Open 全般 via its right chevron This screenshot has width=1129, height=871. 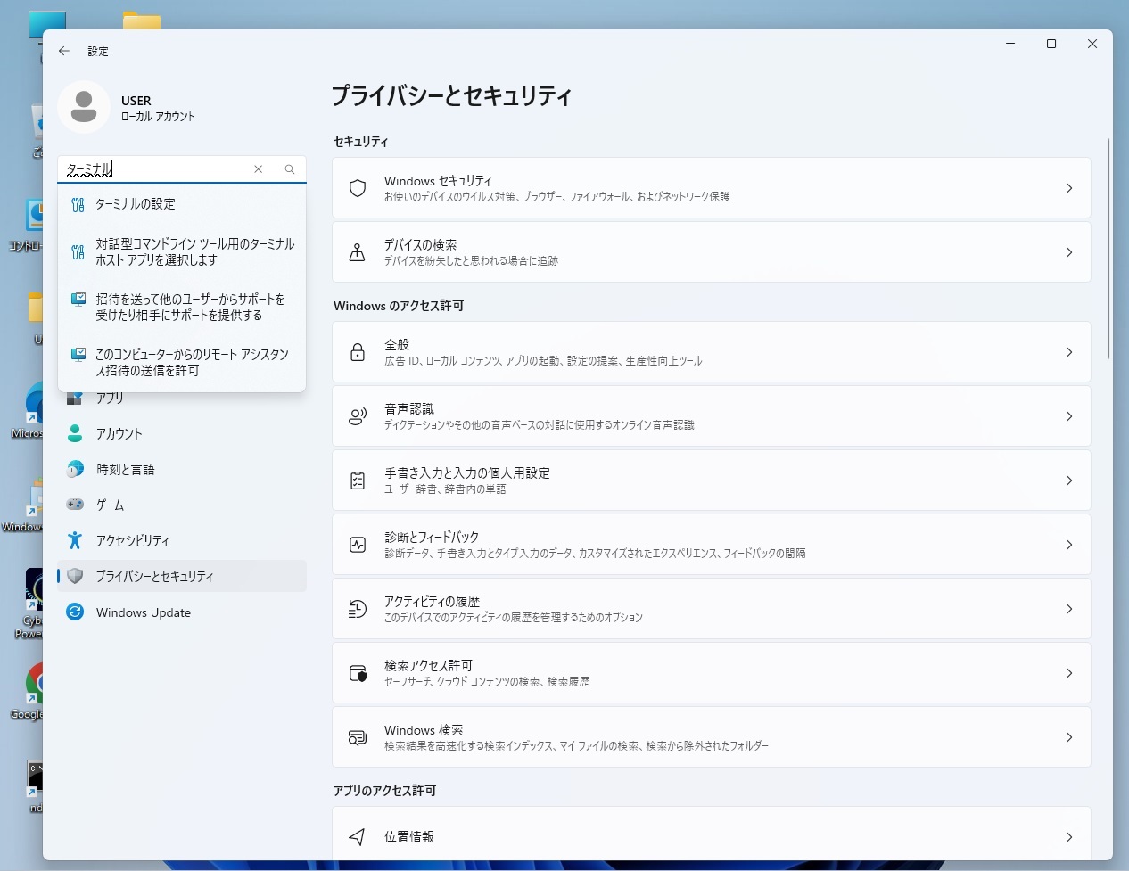coord(1069,352)
